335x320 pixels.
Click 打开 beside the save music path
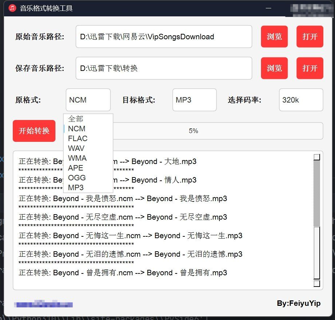tap(309, 68)
